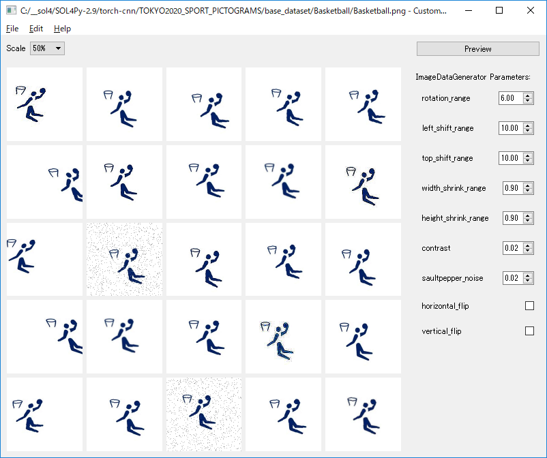547x458 pixels.
Task: Select the noisy basketball thumbnail in bottom row
Action: tap(204, 414)
